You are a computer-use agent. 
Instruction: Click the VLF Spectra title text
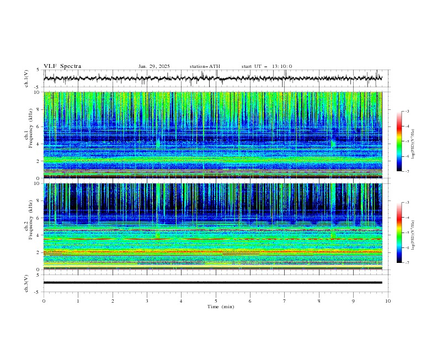(x=62, y=66)
